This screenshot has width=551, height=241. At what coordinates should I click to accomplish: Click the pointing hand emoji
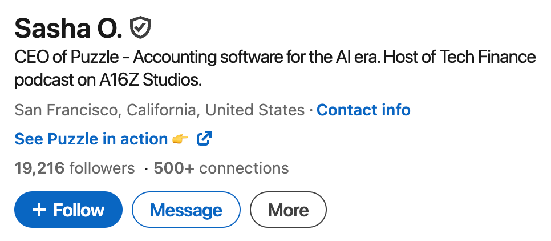tap(180, 139)
